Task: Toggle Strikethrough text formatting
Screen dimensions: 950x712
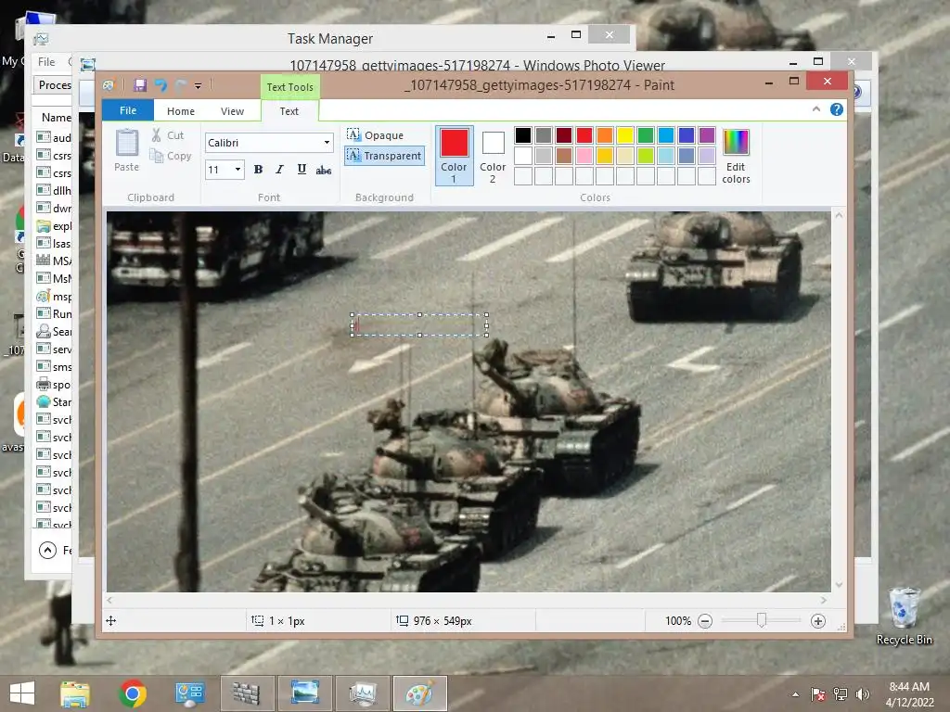Action: pos(324,171)
